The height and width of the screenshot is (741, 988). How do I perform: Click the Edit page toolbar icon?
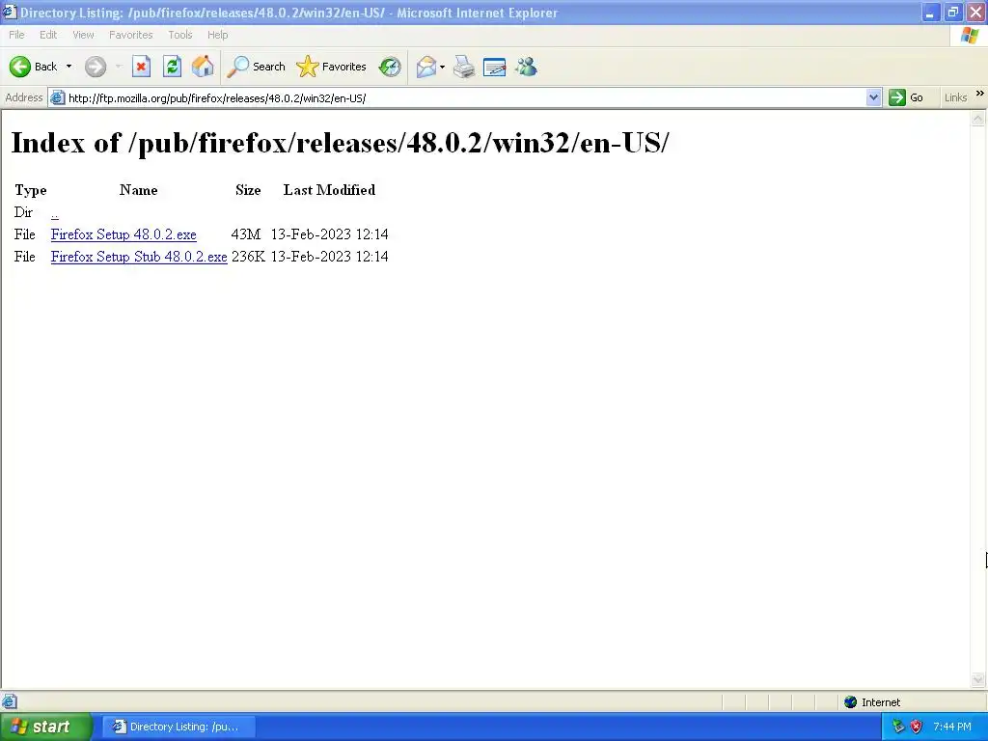click(x=495, y=67)
